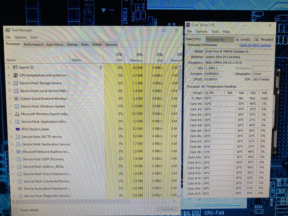Expand Service Host: Local Service row

pyautogui.click(x=9, y=91)
